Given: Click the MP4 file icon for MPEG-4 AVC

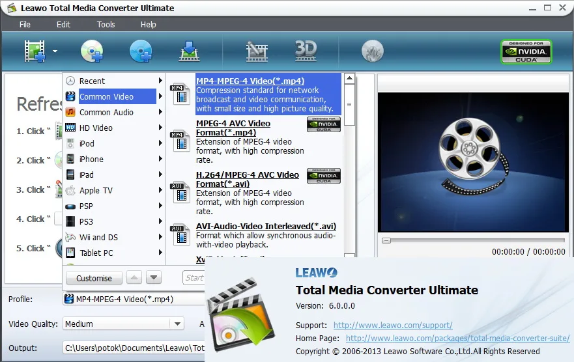Looking at the screenshot, I should click(180, 141).
